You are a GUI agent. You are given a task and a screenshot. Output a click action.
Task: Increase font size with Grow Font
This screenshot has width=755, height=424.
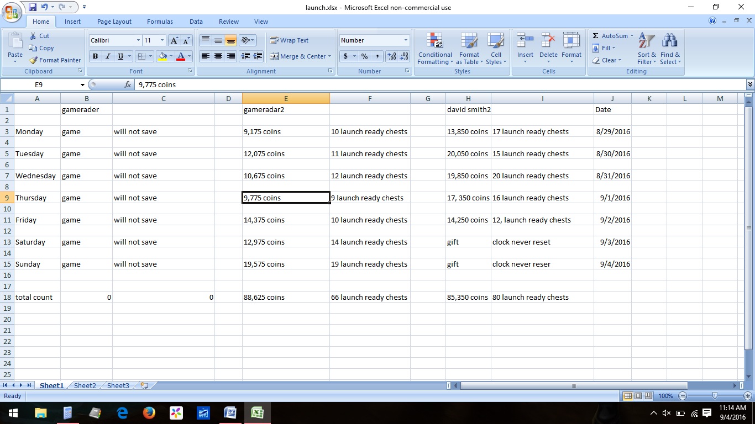175,40
